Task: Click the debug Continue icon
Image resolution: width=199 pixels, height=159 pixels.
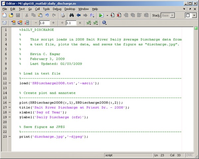Action: point(146,15)
